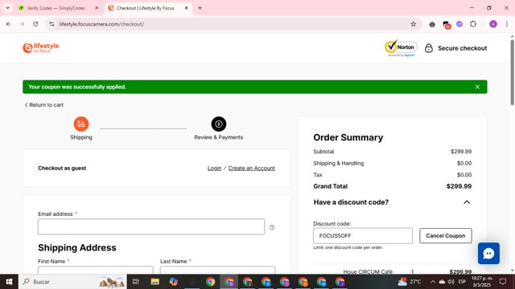
Task: Click the extension icon with red badge
Action: pyautogui.click(x=446, y=24)
